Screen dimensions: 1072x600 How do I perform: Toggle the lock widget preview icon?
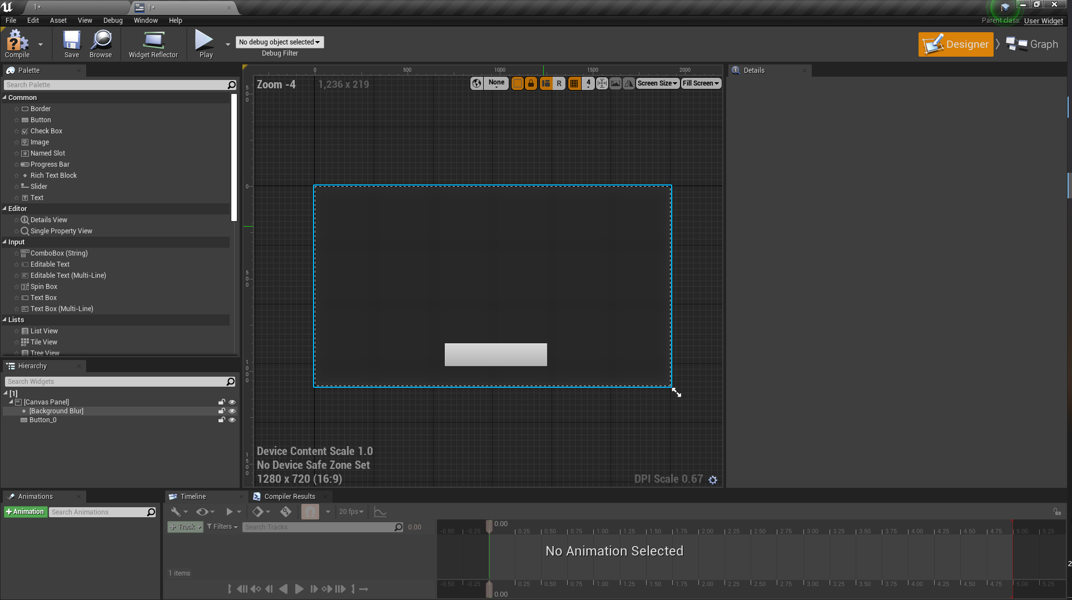click(x=532, y=83)
